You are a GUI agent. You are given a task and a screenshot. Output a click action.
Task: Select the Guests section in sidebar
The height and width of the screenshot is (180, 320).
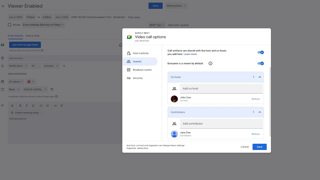[x=137, y=61]
